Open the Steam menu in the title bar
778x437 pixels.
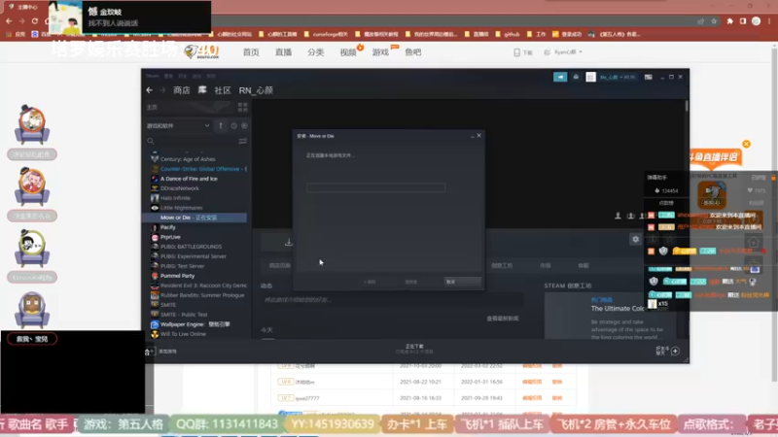153,76
